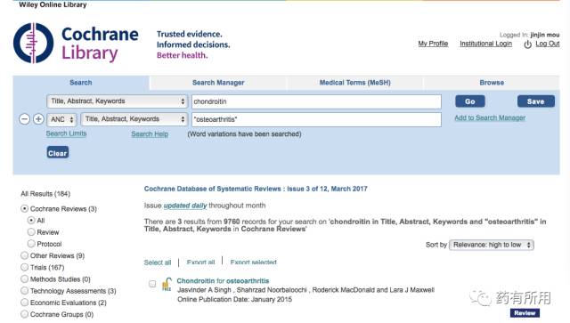The height and width of the screenshot is (323, 570).
Task: Open the Institutional Login link
Action: point(485,44)
